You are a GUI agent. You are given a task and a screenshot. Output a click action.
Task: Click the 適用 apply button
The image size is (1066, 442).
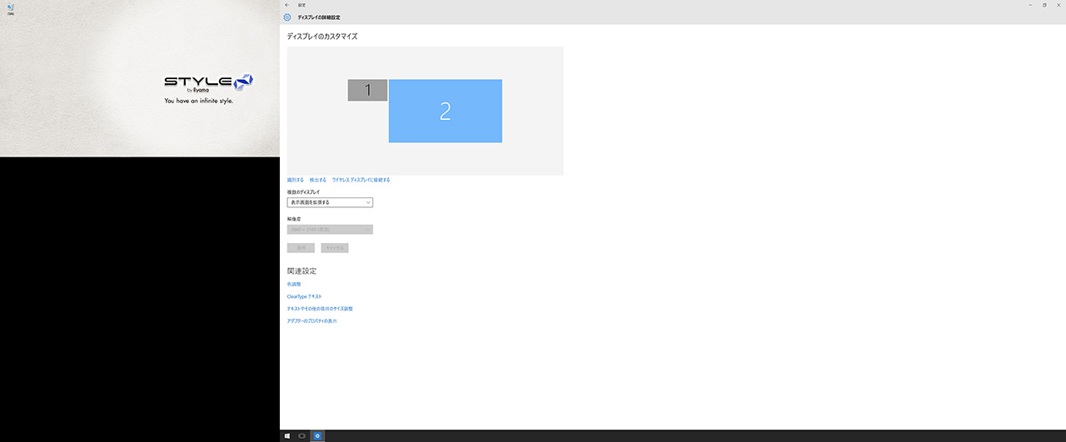tap(301, 248)
